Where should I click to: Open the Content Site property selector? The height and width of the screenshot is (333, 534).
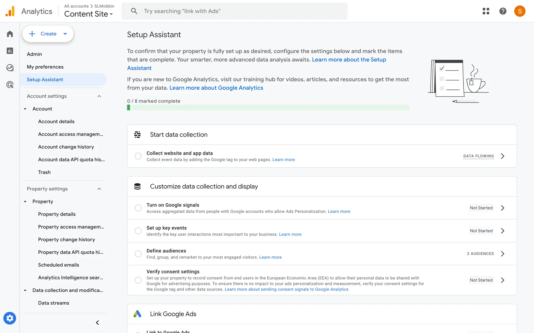(88, 14)
